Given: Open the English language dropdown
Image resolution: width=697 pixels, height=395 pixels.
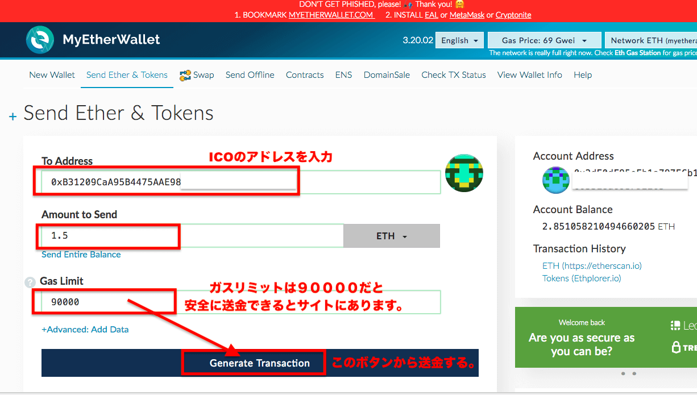Looking at the screenshot, I should pyautogui.click(x=459, y=40).
